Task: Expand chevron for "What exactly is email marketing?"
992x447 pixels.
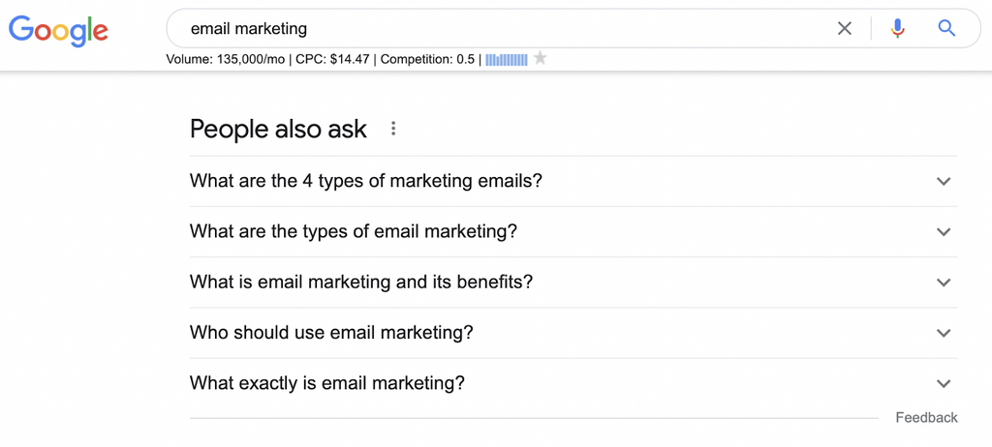Action: pyautogui.click(x=944, y=383)
